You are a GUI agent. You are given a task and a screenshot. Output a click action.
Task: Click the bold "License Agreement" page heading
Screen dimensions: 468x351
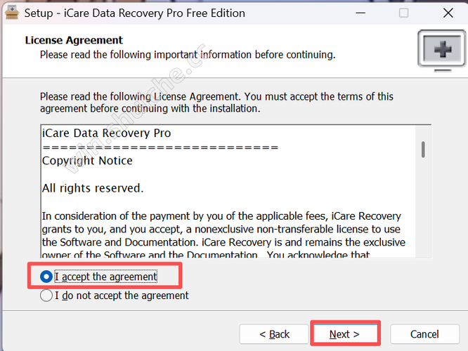pos(74,40)
